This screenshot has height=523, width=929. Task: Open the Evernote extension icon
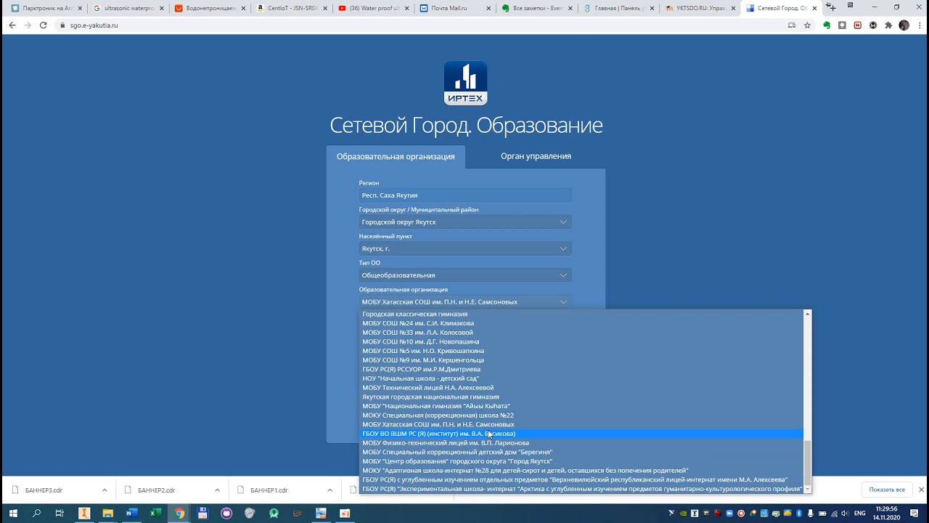[x=827, y=25]
